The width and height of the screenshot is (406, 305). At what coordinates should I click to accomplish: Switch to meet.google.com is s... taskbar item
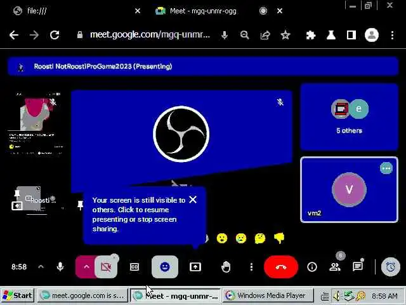coord(82,295)
